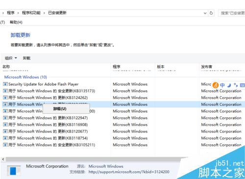Click the icon of the KB3122947 row
The width and height of the screenshot is (245, 179).
click(5, 118)
